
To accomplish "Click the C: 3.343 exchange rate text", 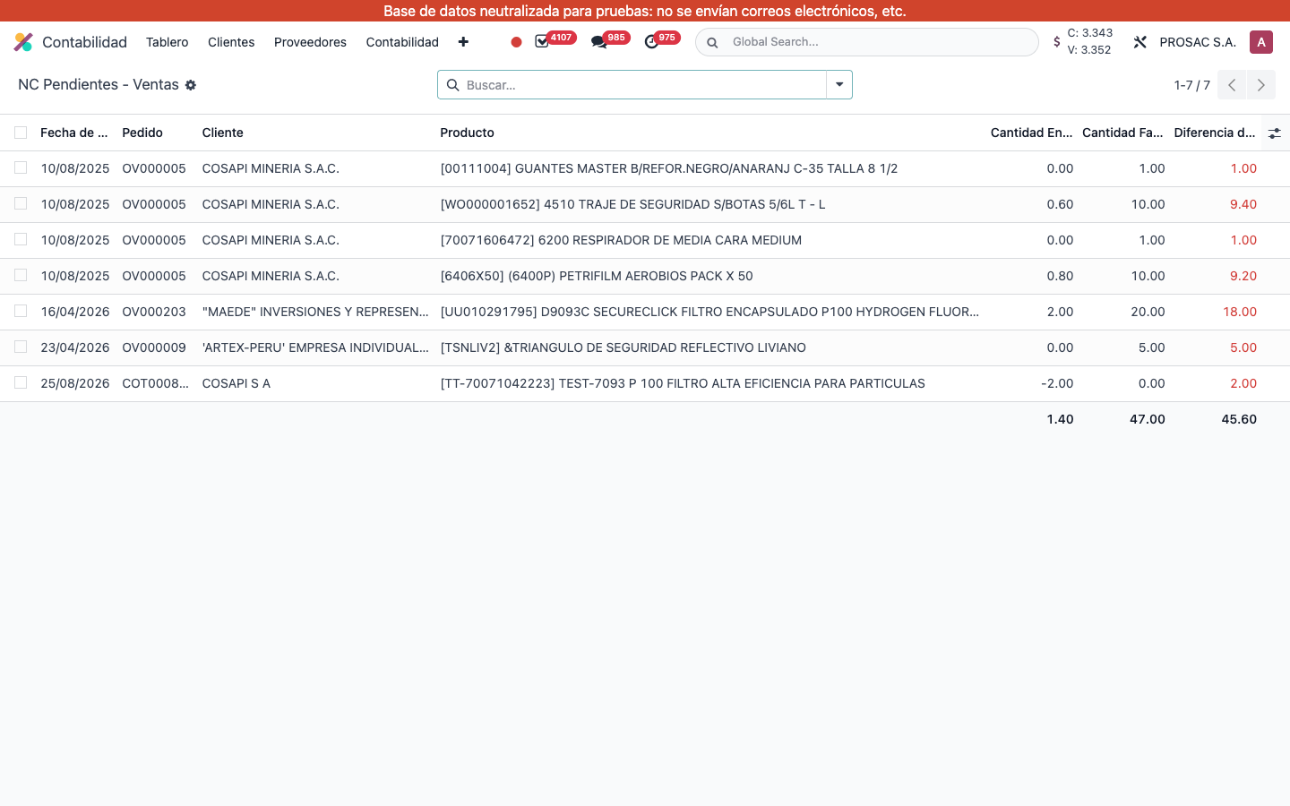I will 1090,33.
